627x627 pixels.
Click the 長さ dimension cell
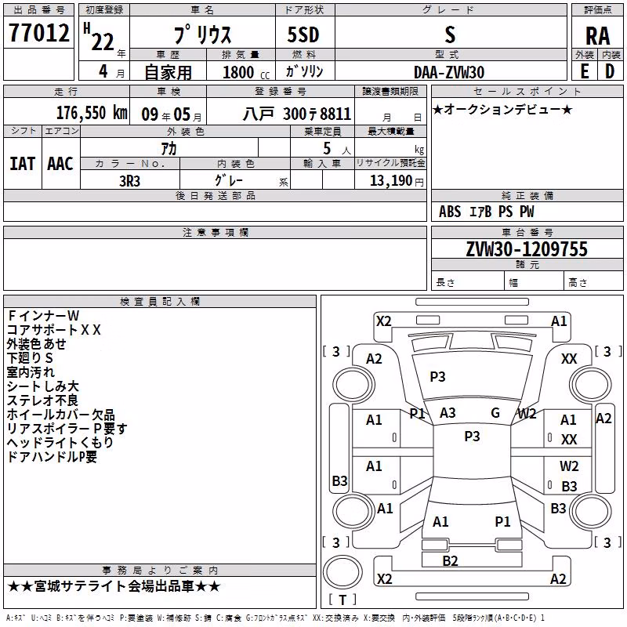[x=468, y=281]
